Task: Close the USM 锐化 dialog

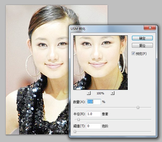Action: [150, 28]
